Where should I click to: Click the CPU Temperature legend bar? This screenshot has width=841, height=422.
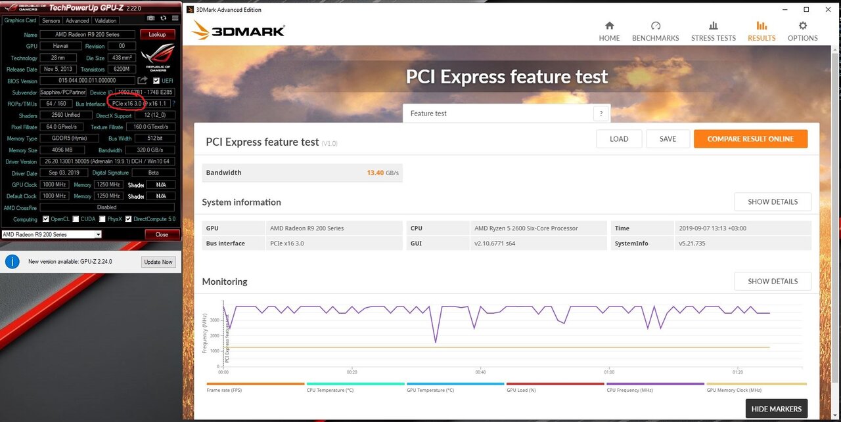(355, 384)
